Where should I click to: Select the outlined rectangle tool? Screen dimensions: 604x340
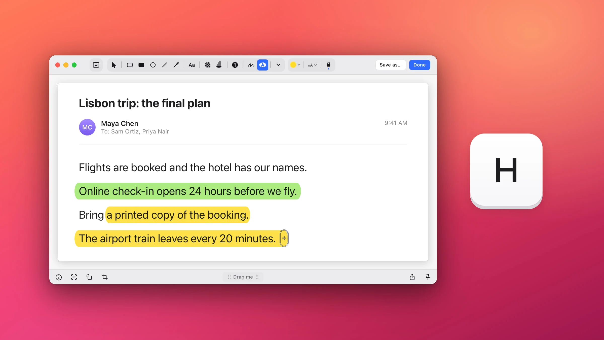click(x=130, y=65)
